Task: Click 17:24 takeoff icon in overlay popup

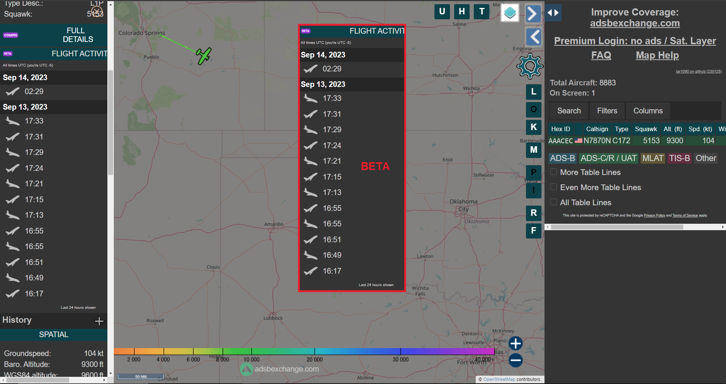Action: [310, 146]
